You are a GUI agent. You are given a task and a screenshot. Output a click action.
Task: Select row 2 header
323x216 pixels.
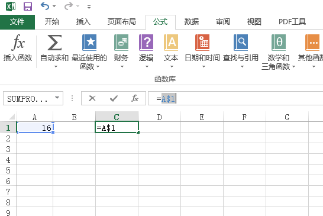(8, 138)
